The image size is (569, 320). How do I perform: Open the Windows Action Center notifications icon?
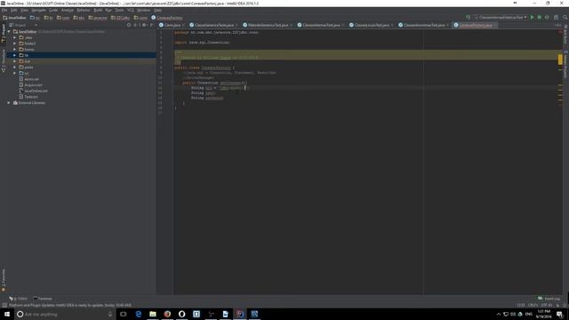(559, 314)
